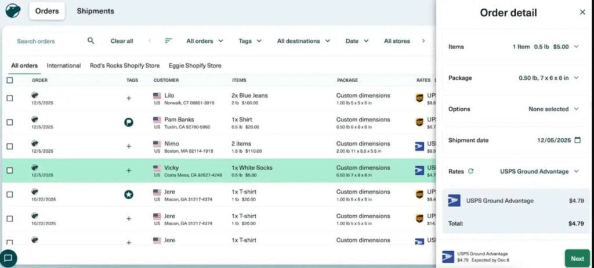Toggle the select-all orders checkbox

click(x=10, y=80)
